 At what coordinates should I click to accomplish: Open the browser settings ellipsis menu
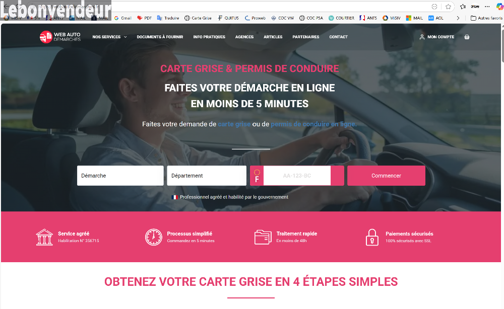(x=487, y=7)
